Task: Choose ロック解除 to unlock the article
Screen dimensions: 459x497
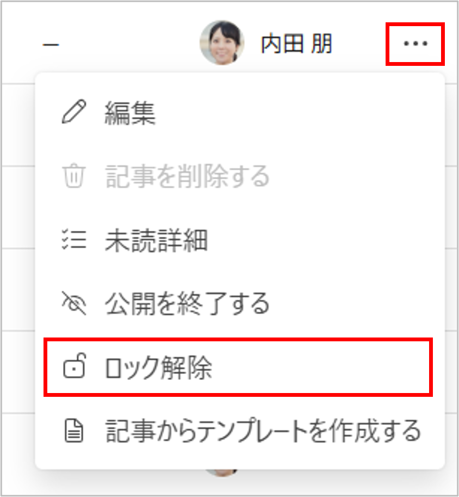Action: point(238,367)
